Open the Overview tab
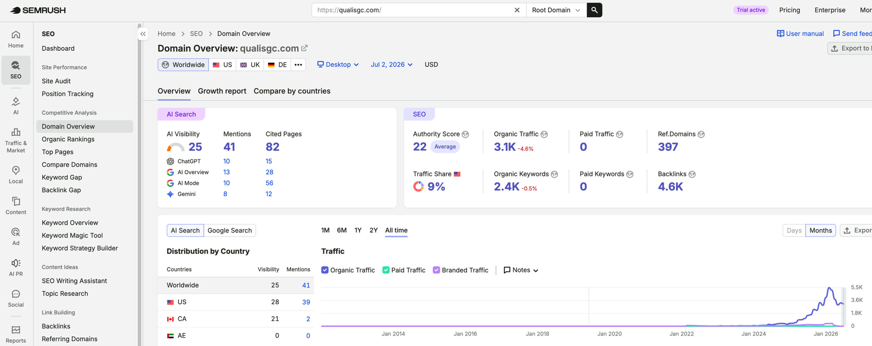 tap(174, 91)
